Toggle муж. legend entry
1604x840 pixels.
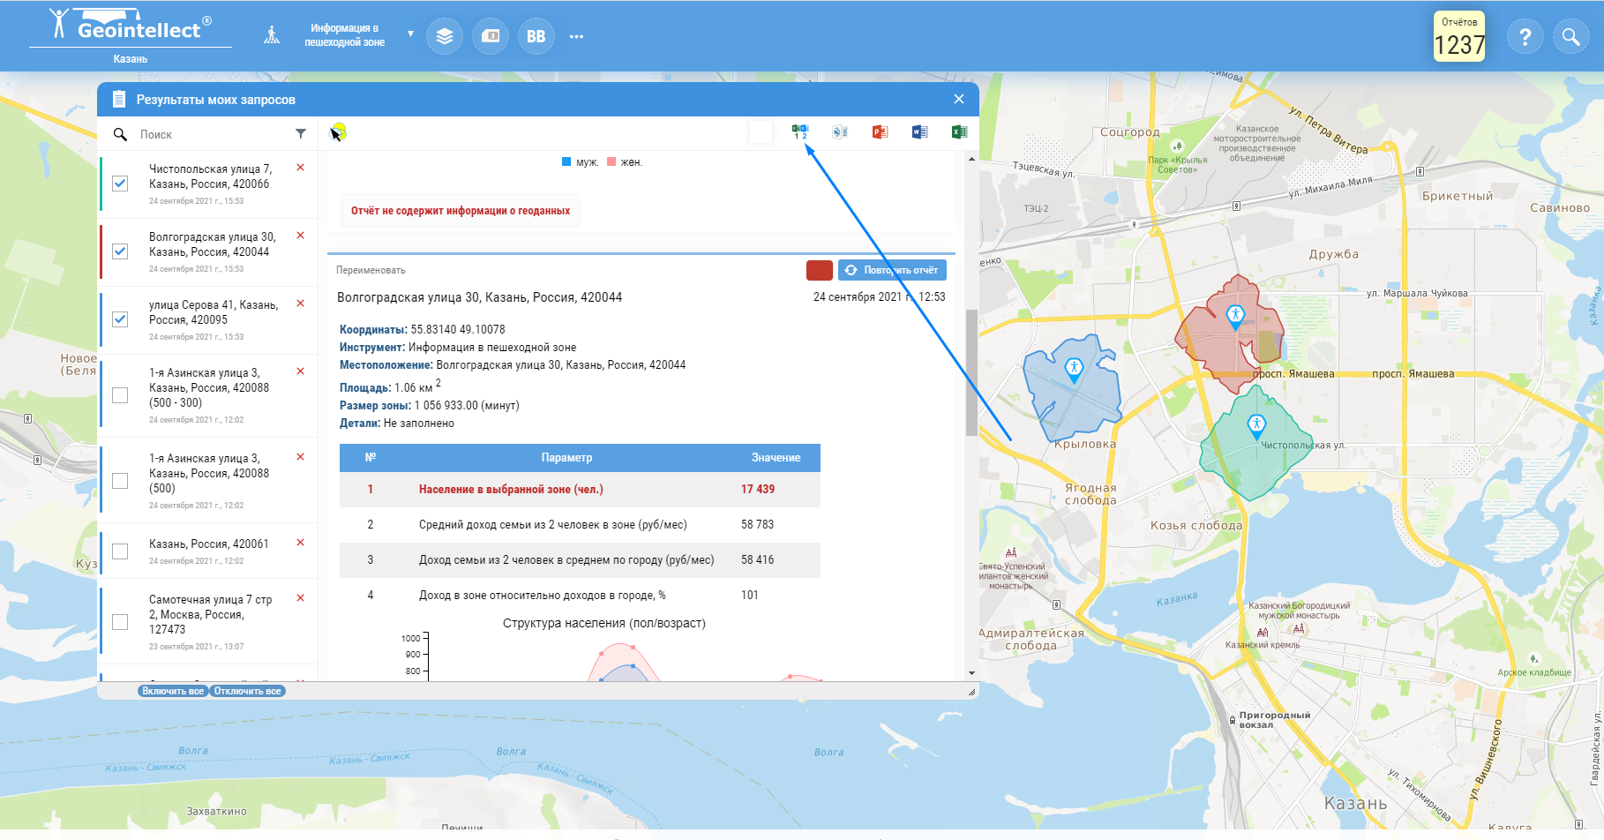(x=581, y=162)
